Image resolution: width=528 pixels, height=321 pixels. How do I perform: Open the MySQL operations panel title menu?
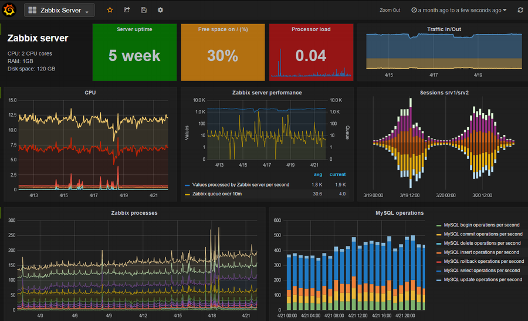pos(400,213)
